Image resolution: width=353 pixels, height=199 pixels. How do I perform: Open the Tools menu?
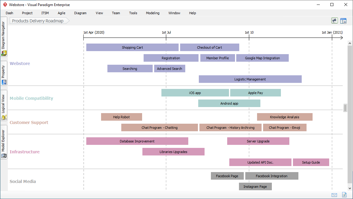pos(133,13)
